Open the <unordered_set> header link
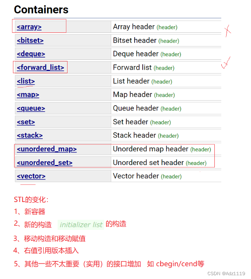This screenshot has height=279, width=251. (x=45, y=163)
